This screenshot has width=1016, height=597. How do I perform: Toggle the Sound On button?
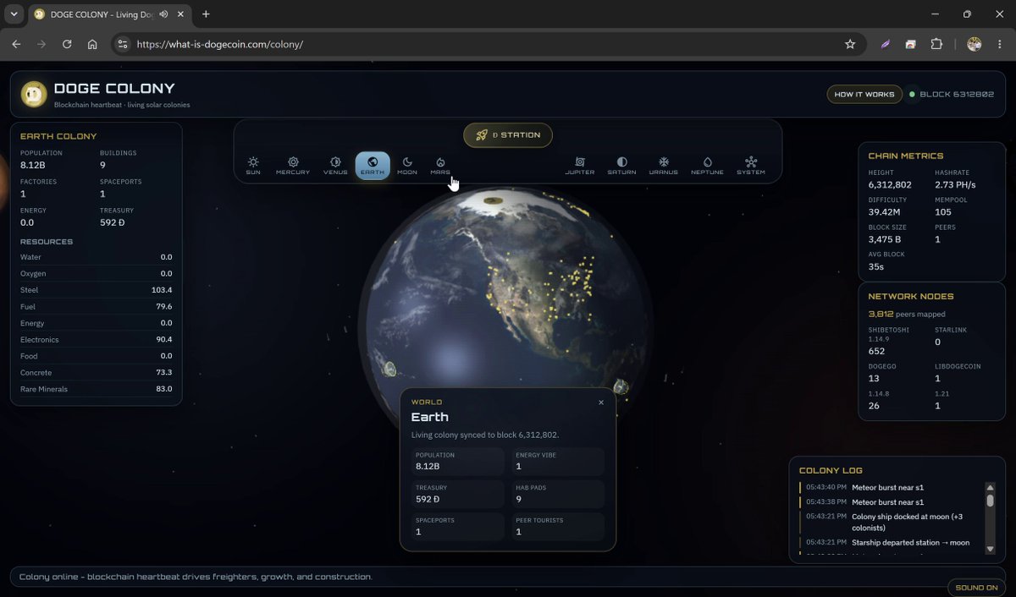click(x=976, y=587)
